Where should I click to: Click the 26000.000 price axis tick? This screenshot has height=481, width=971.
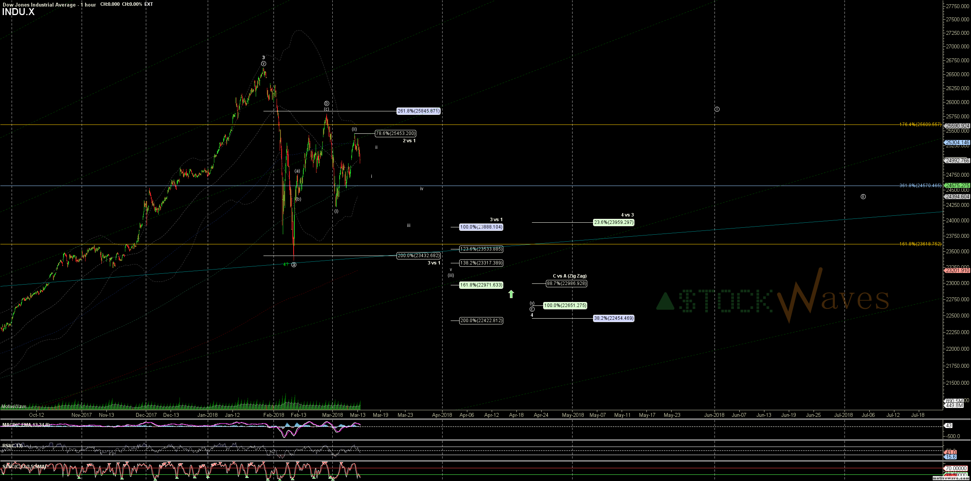tap(957, 102)
